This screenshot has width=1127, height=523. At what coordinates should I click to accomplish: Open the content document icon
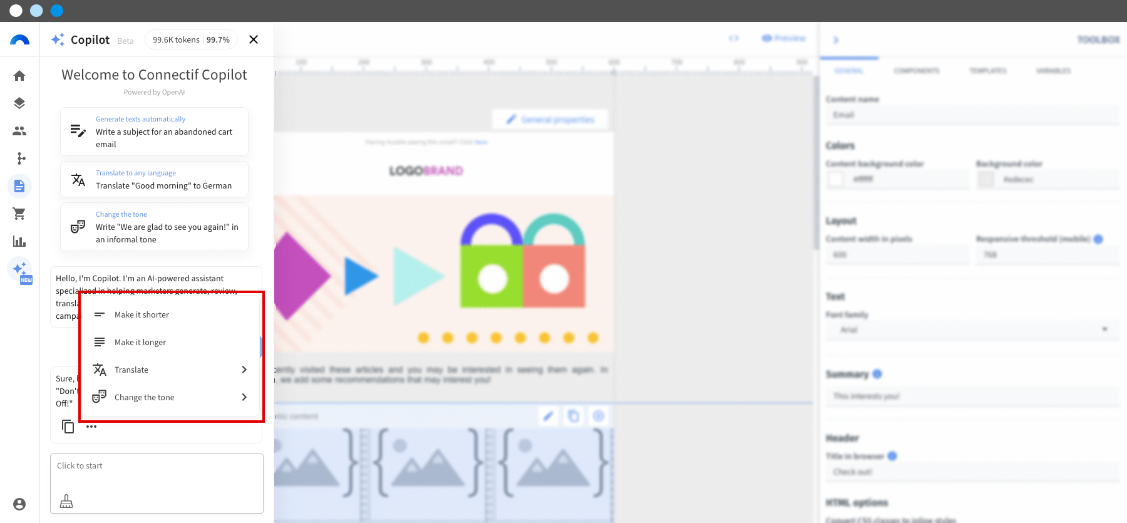[x=19, y=186]
